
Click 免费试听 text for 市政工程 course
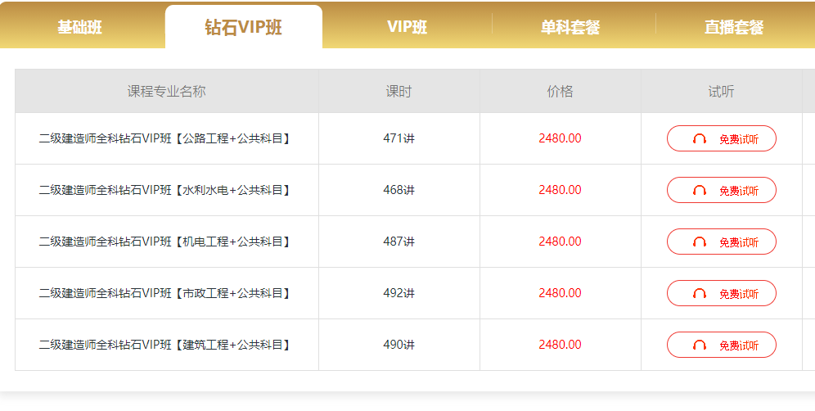point(739,293)
